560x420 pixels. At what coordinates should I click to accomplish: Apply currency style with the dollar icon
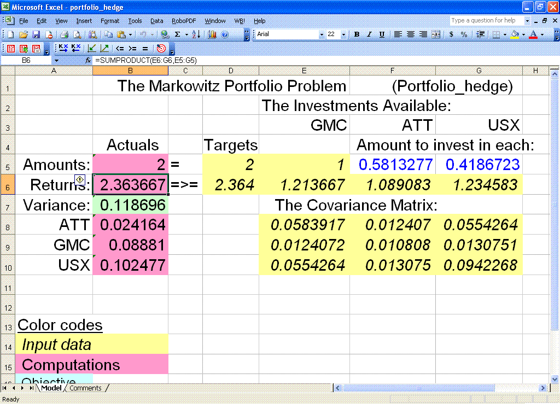(451, 34)
